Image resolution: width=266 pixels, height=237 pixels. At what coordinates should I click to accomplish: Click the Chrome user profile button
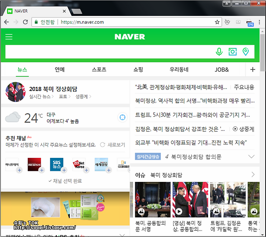[x=226, y=3]
